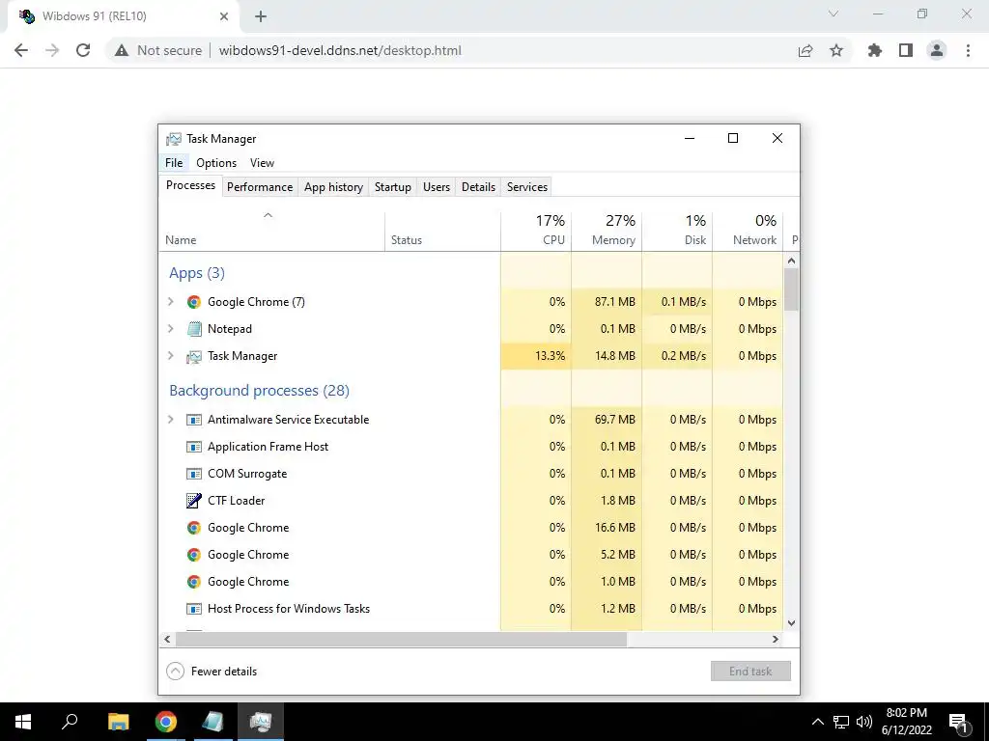Open the clock showing 8:02 PM

906,722
